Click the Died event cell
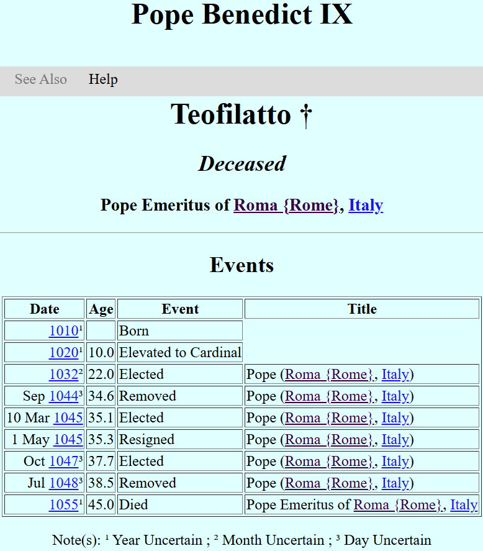 click(x=180, y=505)
